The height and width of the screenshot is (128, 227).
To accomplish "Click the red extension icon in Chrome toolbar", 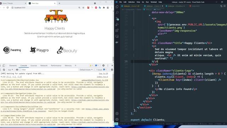I will click(x=88, y=7).
